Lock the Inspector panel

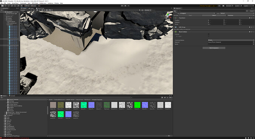click(252, 8)
